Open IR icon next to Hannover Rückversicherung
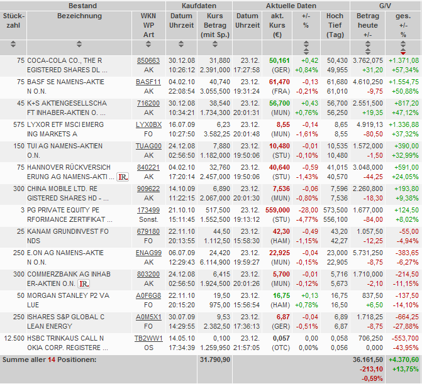 click(123, 177)
